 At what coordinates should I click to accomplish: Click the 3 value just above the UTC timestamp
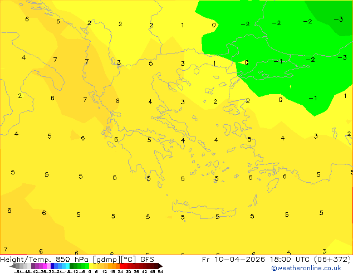point(324,251)
